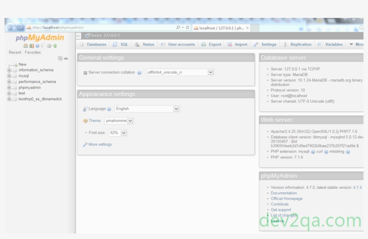368x239 pixels.
Task: Expand the mysql database node
Action: 9,76
